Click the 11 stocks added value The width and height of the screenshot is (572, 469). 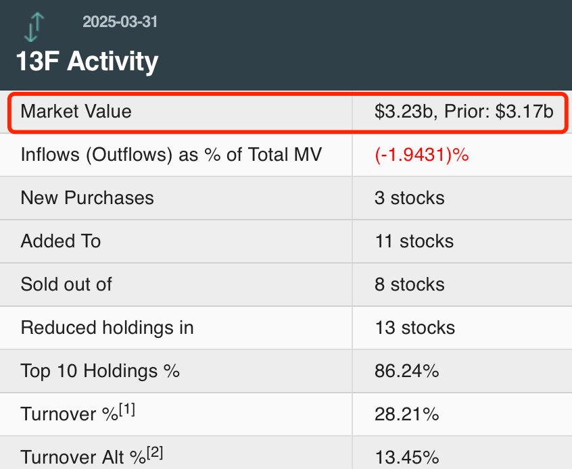414,241
